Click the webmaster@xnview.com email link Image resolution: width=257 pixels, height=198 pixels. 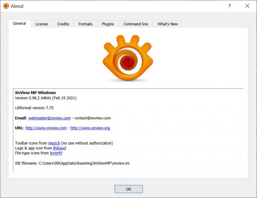(49, 118)
